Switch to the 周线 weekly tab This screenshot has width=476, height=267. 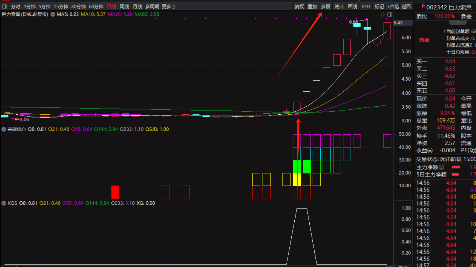[124, 6]
